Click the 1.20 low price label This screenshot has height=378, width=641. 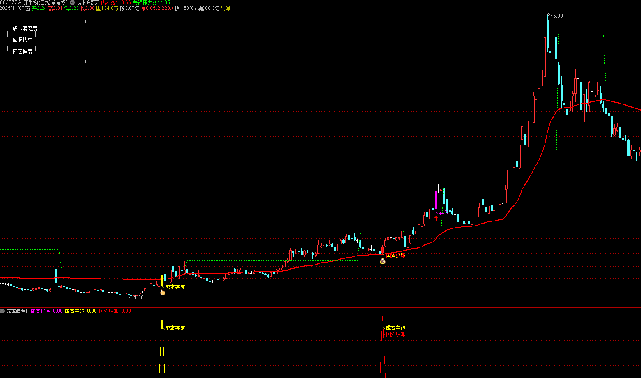point(139,297)
